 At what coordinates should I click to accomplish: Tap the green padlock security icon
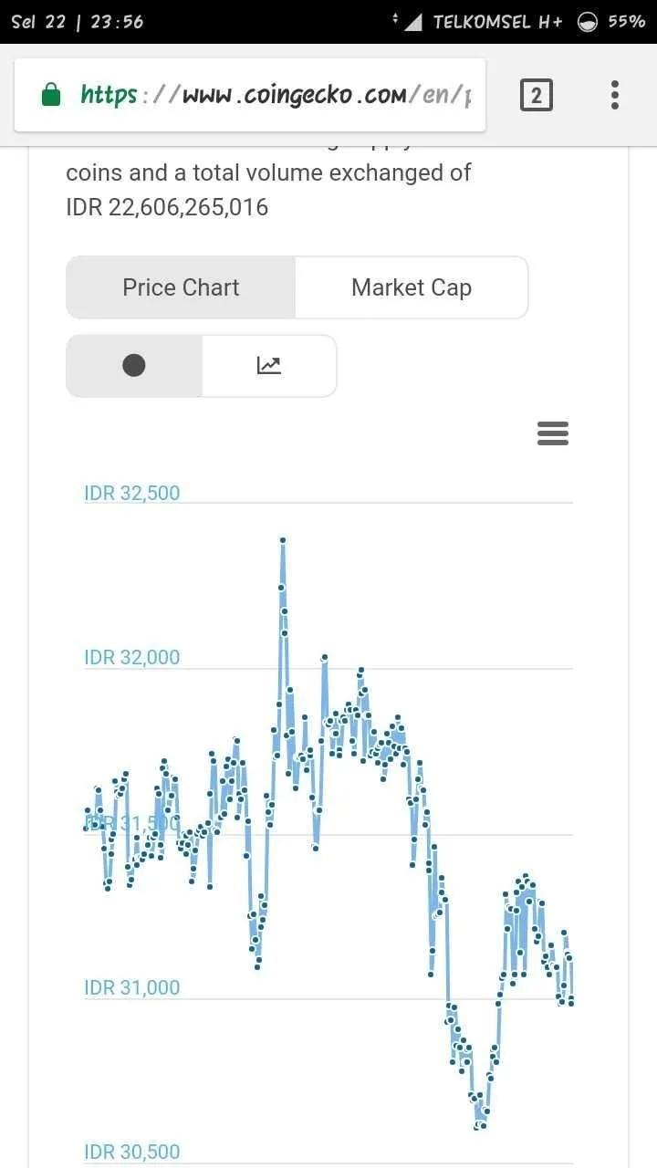pyautogui.click(x=52, y=95)
